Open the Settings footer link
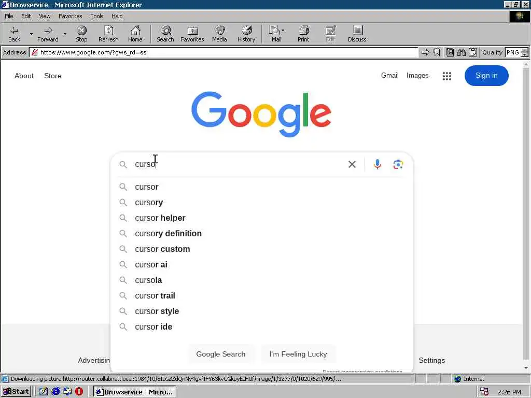Image resolution: width=531 pixels, height=398 pixels. click(x=432, y=361)
